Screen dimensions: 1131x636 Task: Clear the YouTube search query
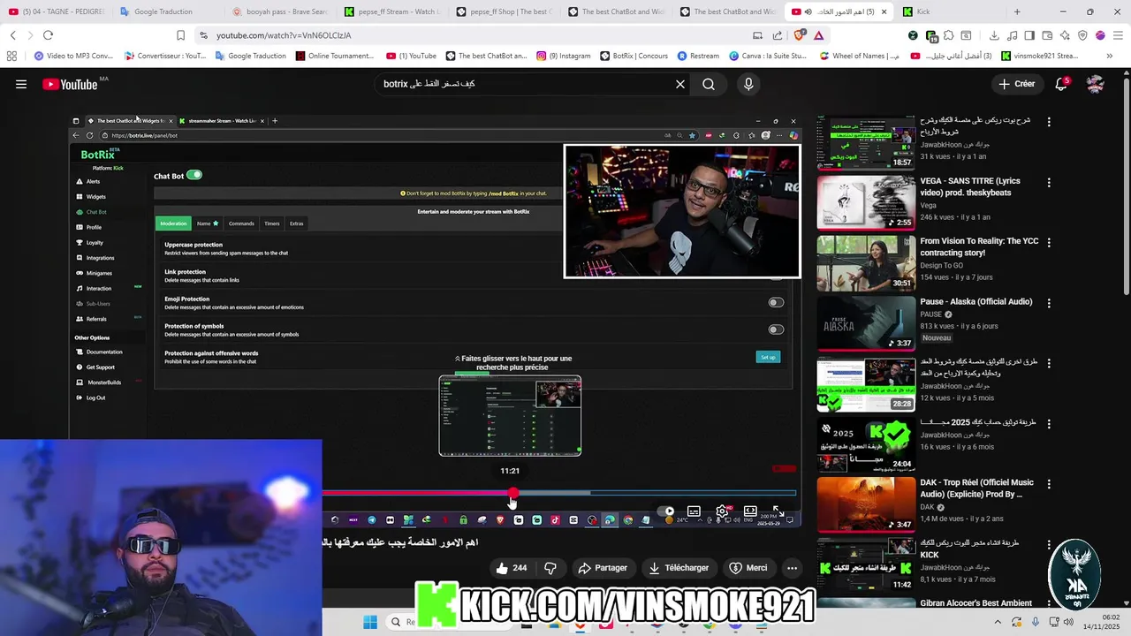[x=680, y=84]
